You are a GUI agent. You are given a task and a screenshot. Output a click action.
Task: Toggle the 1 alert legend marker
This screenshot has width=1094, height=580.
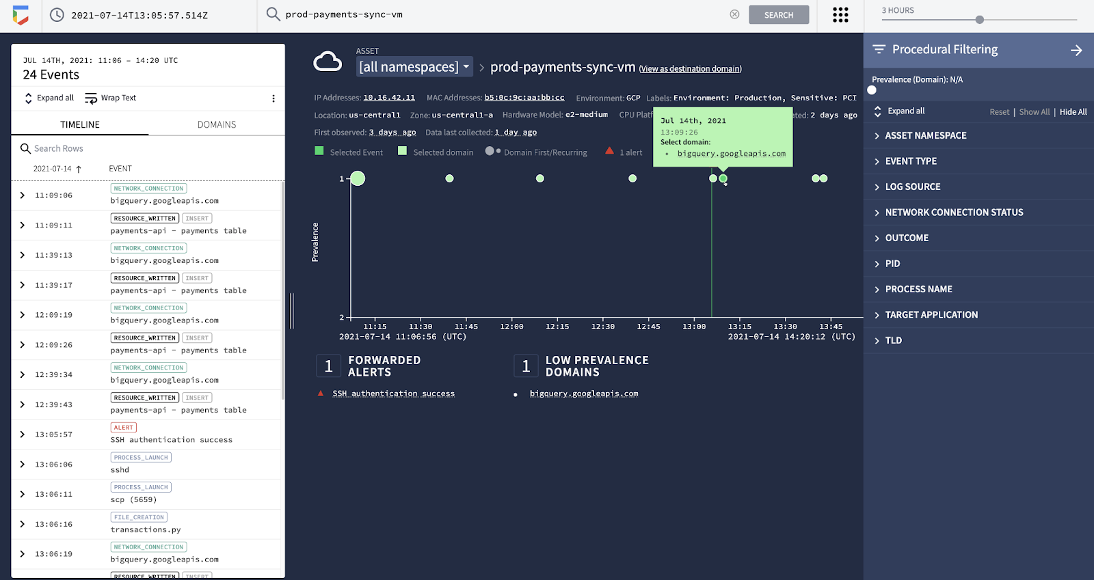tap(609, 151)
